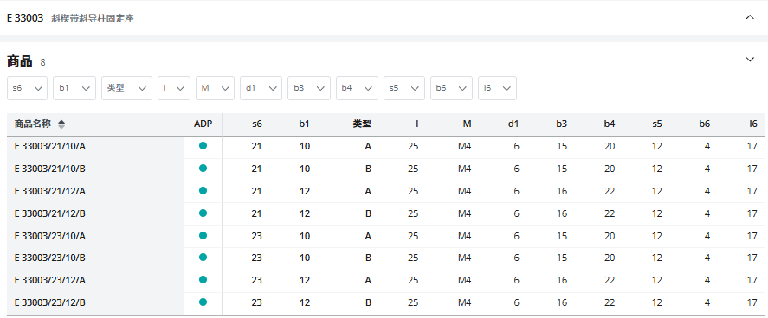
Task: Click ADP status dot for E 33003/23/10/B
Action: tap(203, 257)
